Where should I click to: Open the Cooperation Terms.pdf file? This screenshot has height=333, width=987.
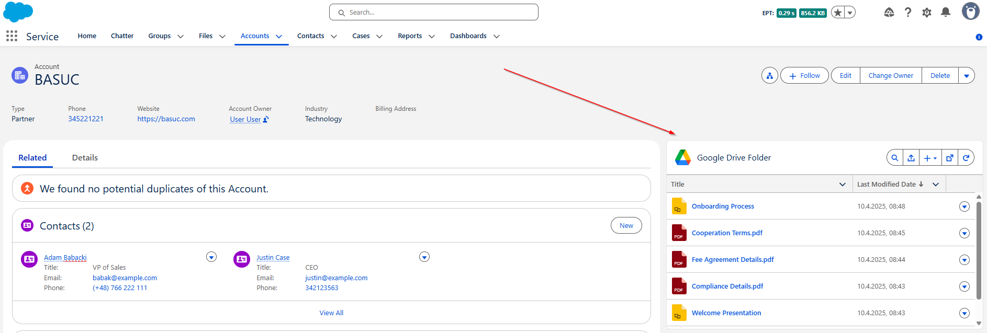(726, 233)
